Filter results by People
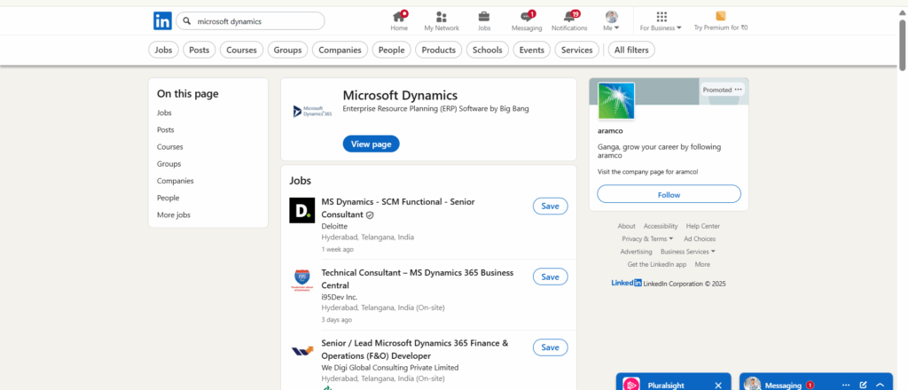908x390 pixels. point(391,51)
